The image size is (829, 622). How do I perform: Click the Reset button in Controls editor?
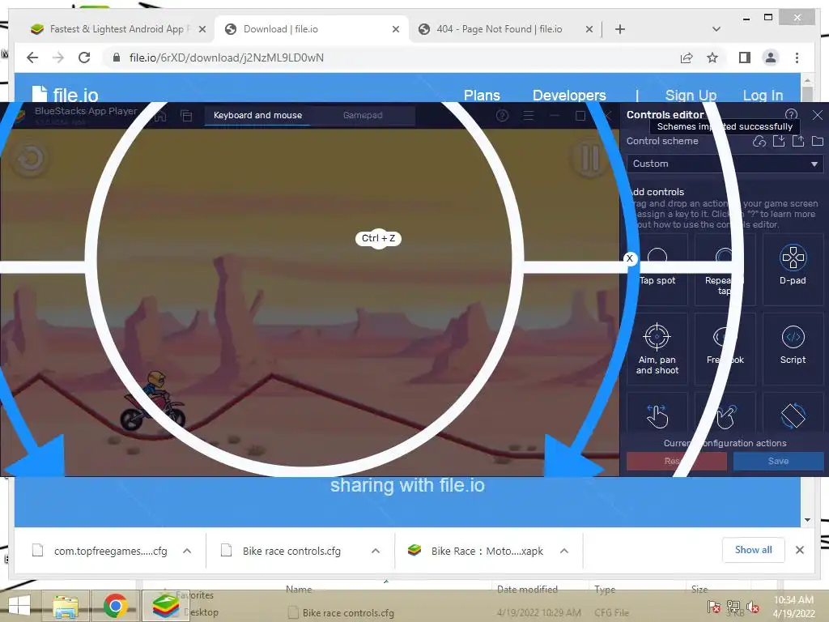[676, 461]
